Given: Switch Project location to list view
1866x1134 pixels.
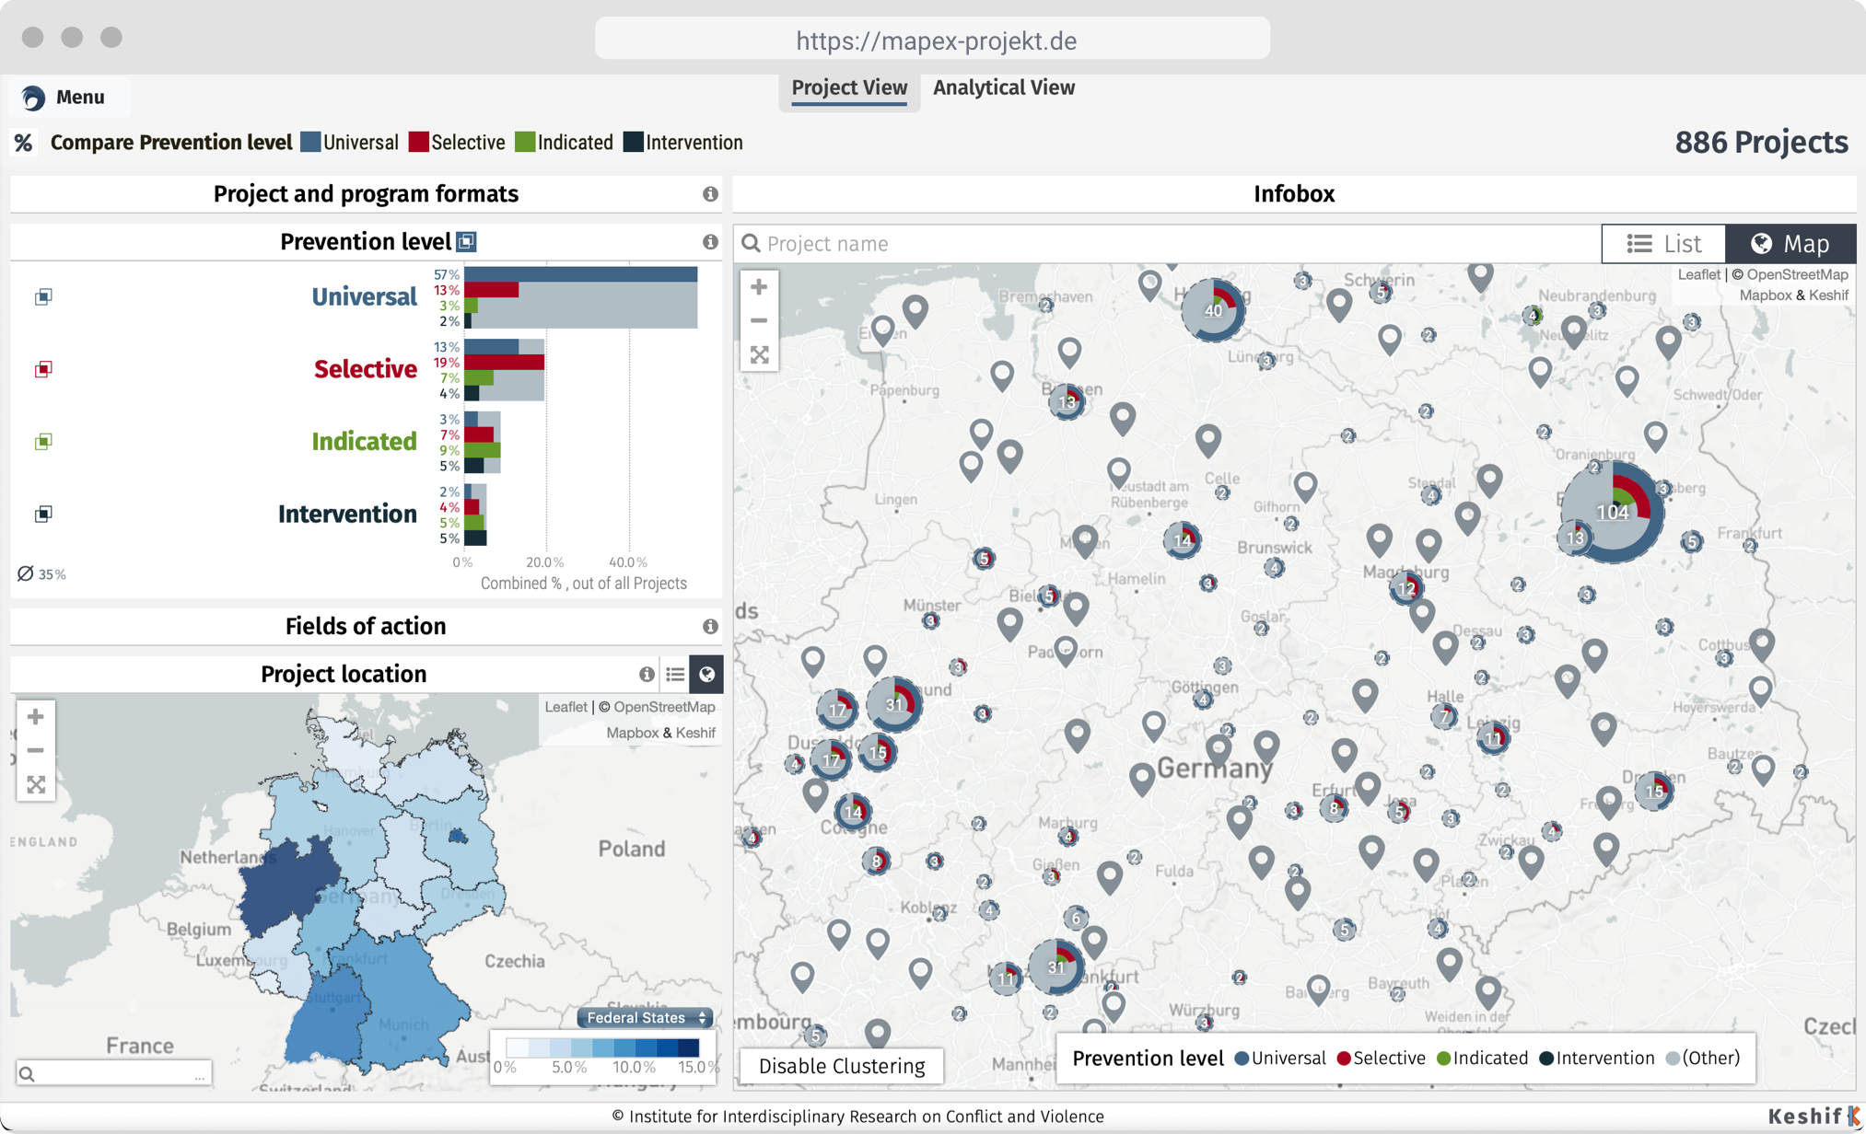Looking at the screenshot, I should (675, 675).
